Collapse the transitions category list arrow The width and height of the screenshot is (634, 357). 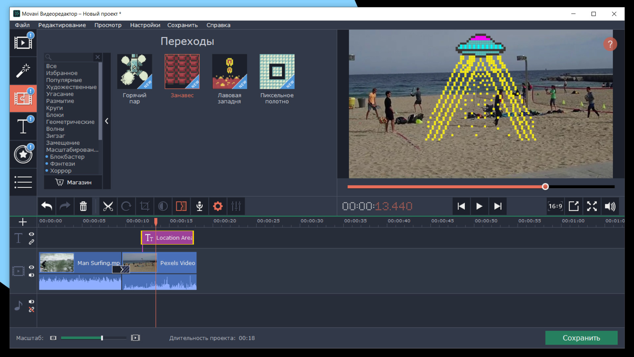[x=107, y=121]
